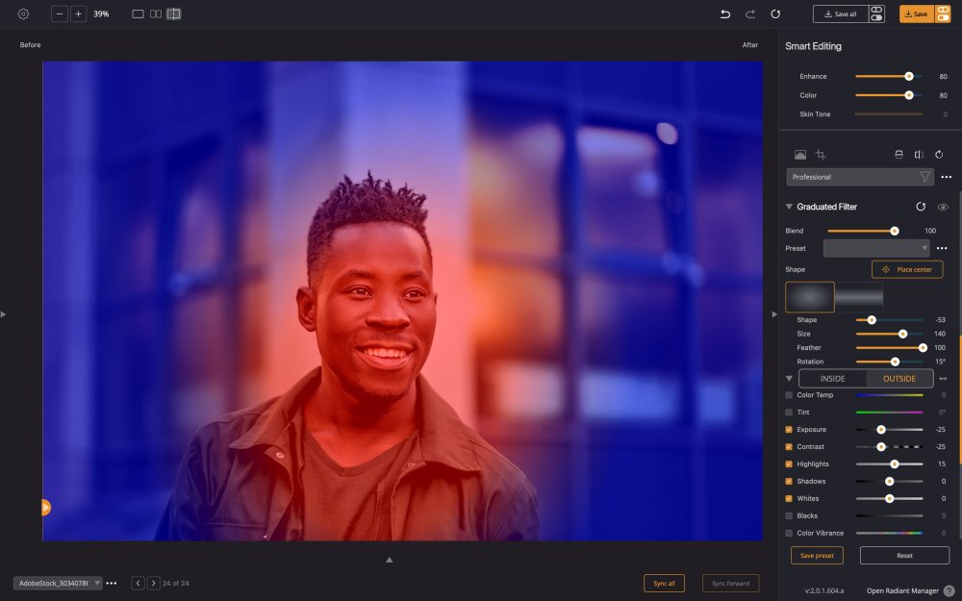The height and width of the screenshot is (601, 962).
Task: Click the Place center button
Action: click(x=907, y=269)
